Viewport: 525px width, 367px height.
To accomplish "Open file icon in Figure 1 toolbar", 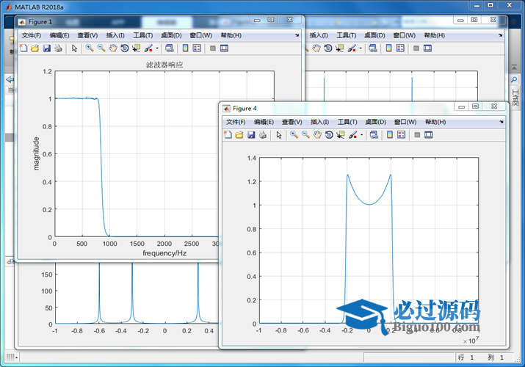I will [35, 48].
